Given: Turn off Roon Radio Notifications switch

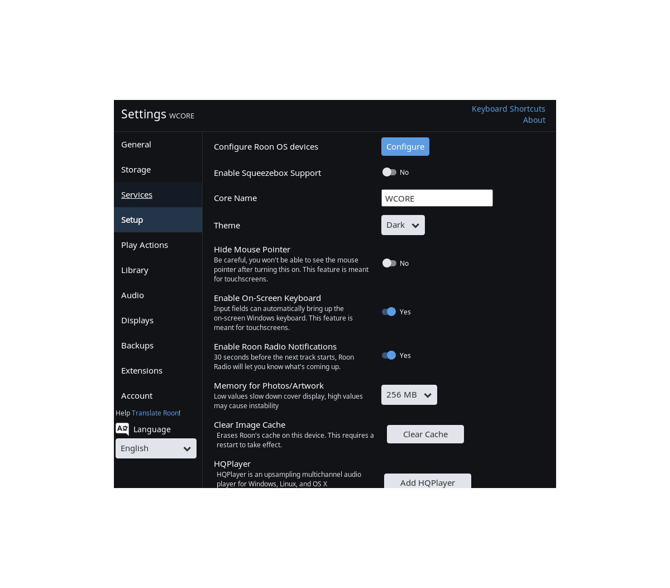Looking at the screenshot, I should 389,355.
